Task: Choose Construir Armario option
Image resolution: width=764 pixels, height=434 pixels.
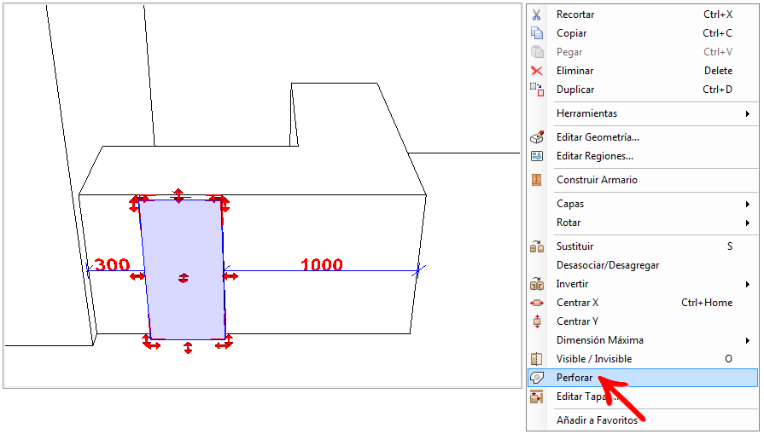Action: tap(643, 180)
